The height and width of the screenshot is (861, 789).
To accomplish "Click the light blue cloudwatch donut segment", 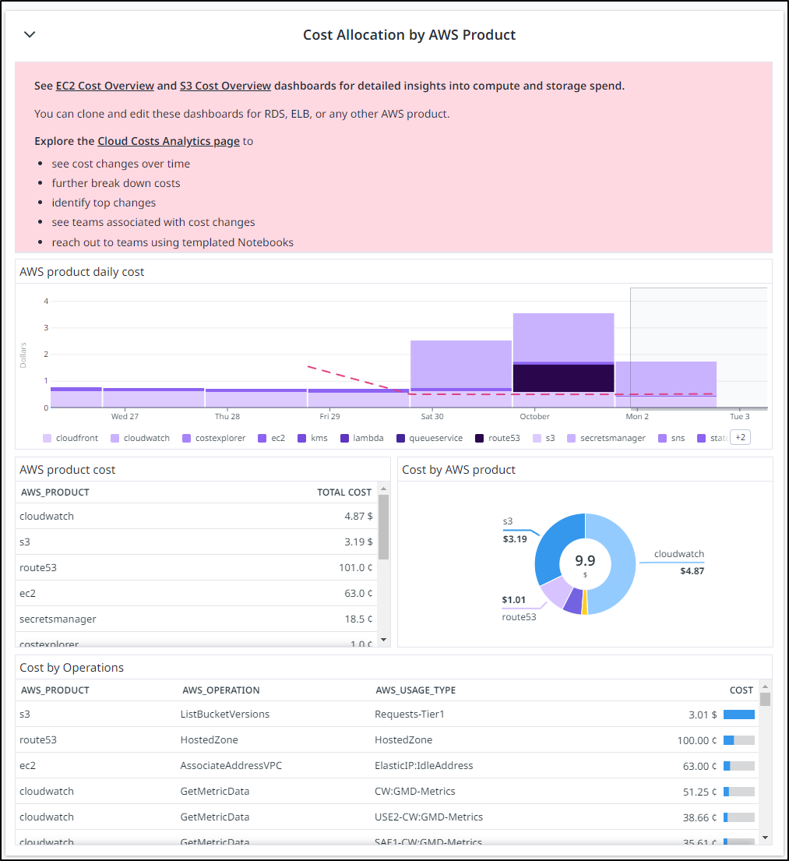I will click(x=622, y=566).
